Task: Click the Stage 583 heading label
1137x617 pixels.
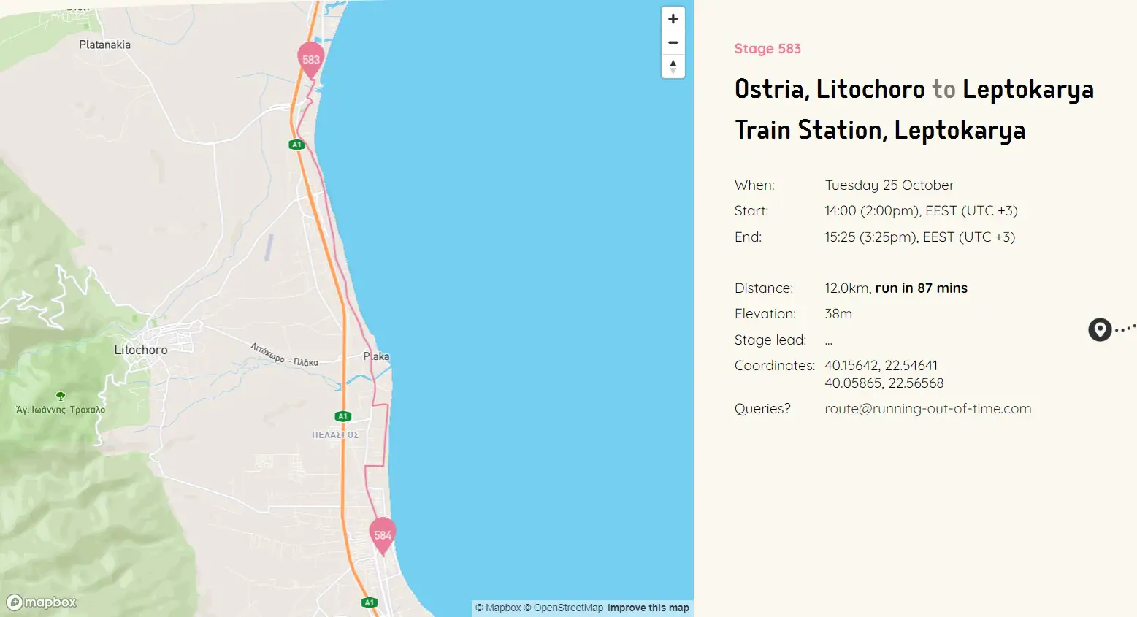Action: 767,49
